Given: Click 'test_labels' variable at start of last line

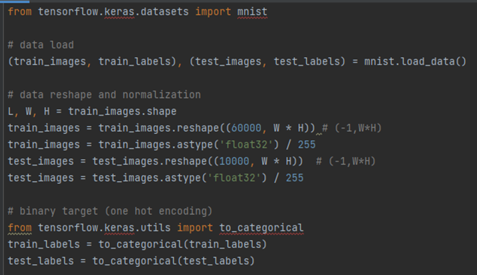Looking at the screenshot, I should [41, 261].
